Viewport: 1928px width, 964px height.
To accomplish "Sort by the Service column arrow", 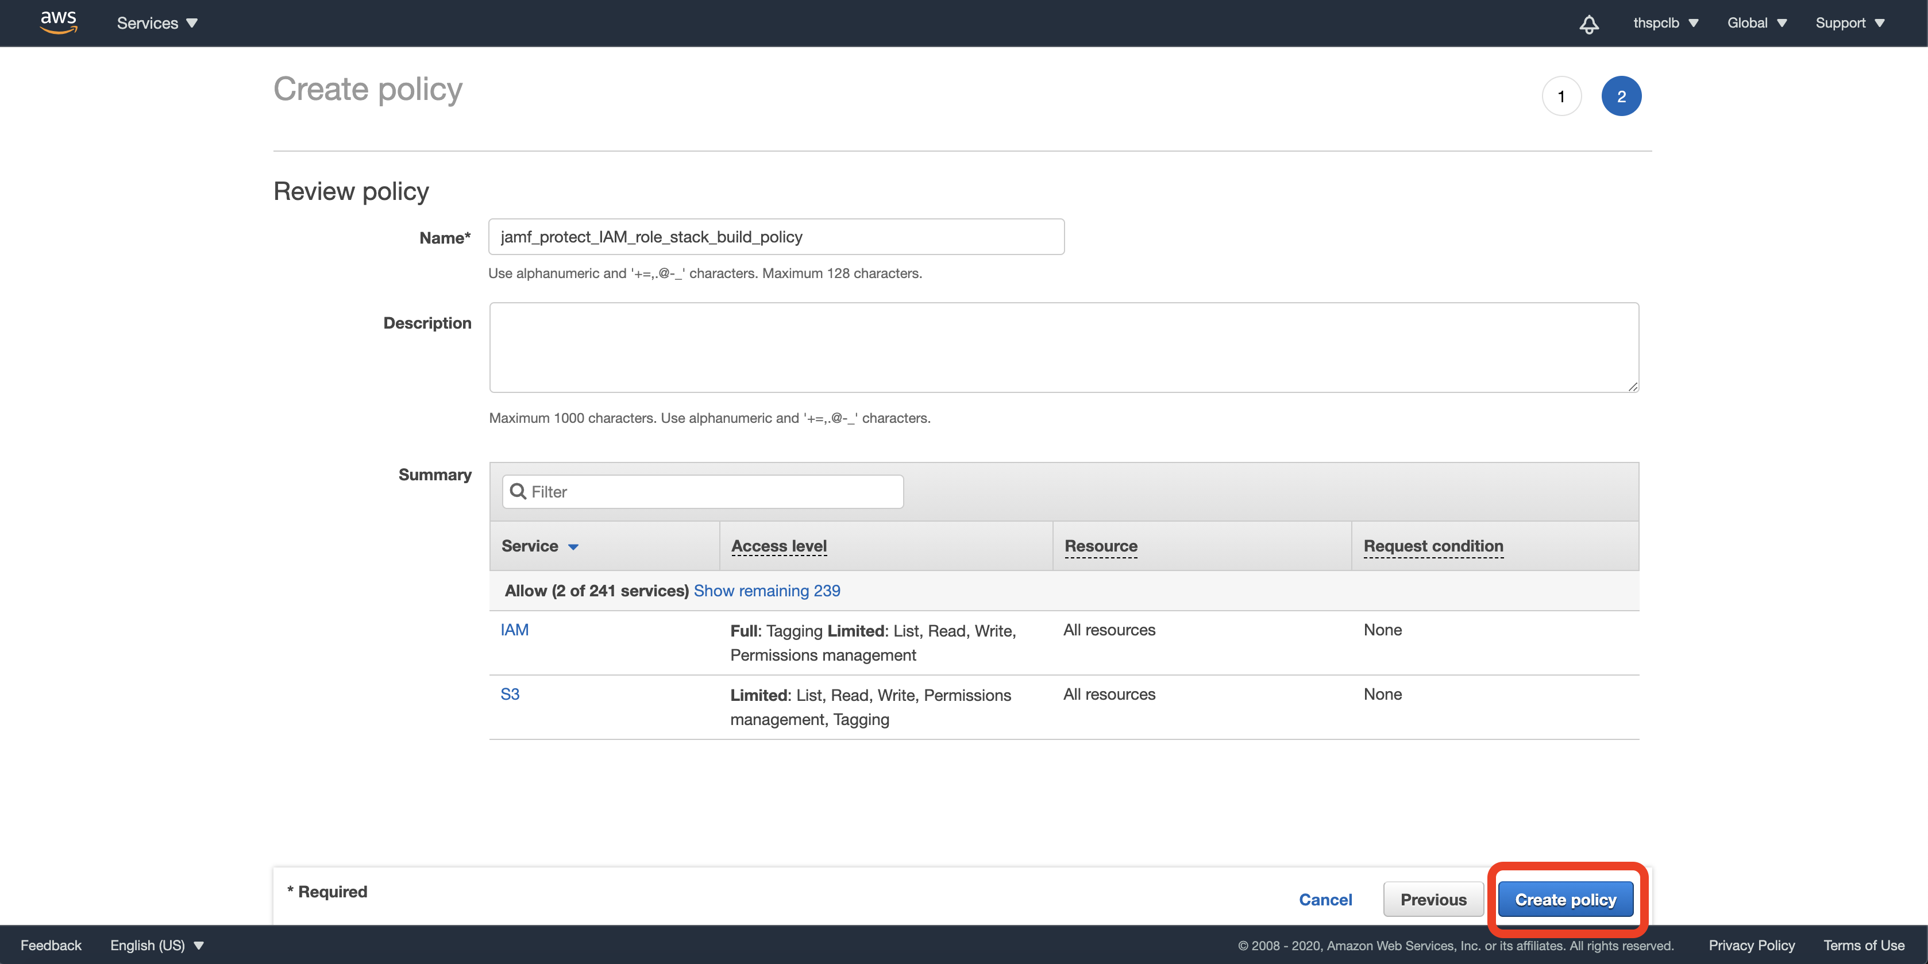I will click(x=573, y=547).
